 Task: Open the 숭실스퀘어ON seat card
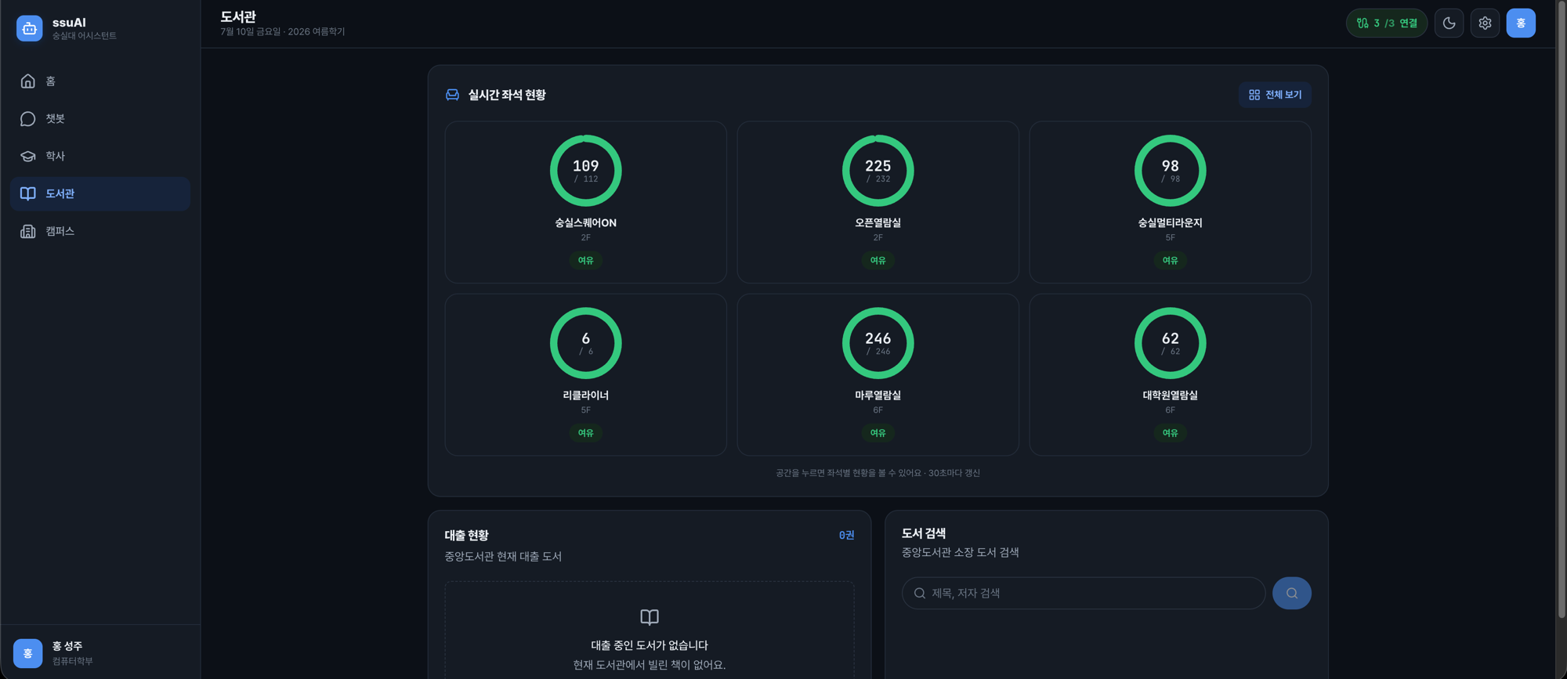tap(585, 202)
